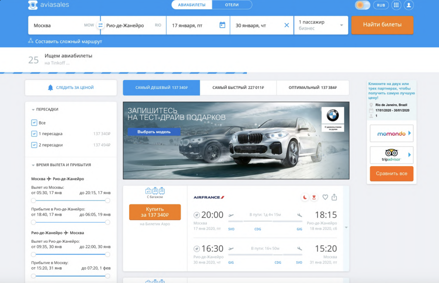Toggle the "1 пересадка" checkbox
The image size is (439, 283).
click(34, 134)
